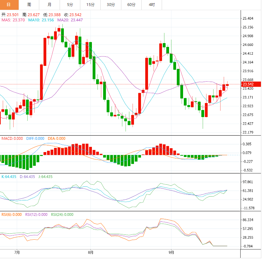Select the DIFF value label
Screen dimensions: 262x260
point(35,138)
